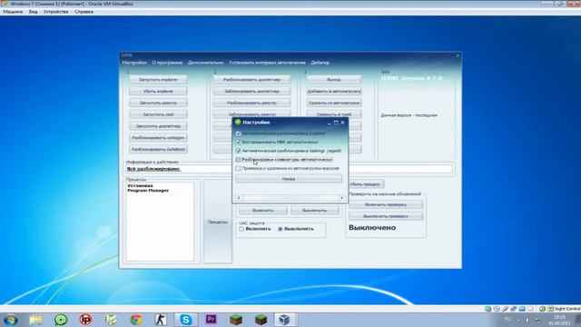Image resolution: width=581 pixels, height=327 pixels.
Task: Click the tall Процессы button
Action: click(x=218, y=222)
